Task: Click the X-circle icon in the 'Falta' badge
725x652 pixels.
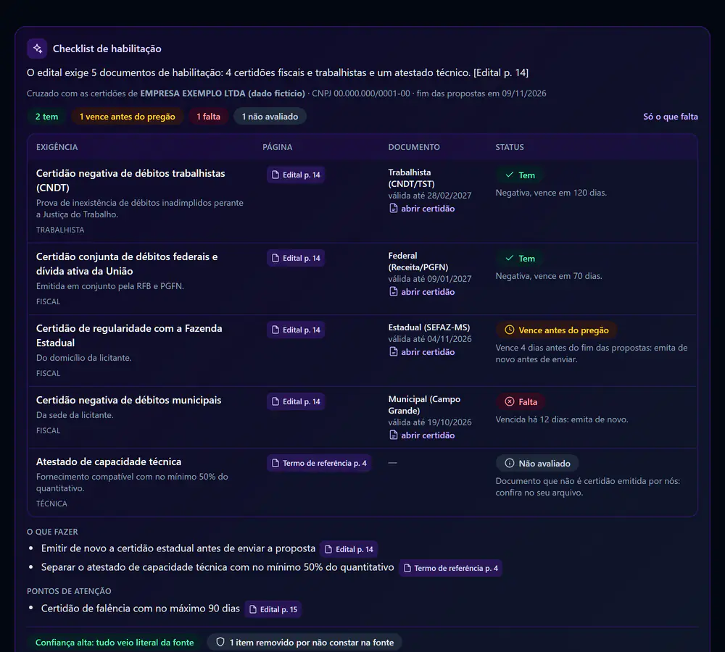Action: click(509, 401)
